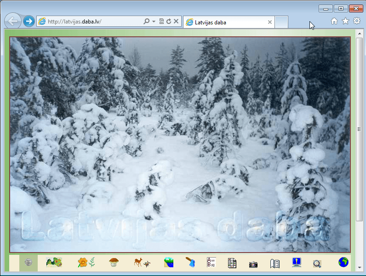This screenshot has height=276, width=366.
Task: Open favorites star
Action: coord(345,21)
